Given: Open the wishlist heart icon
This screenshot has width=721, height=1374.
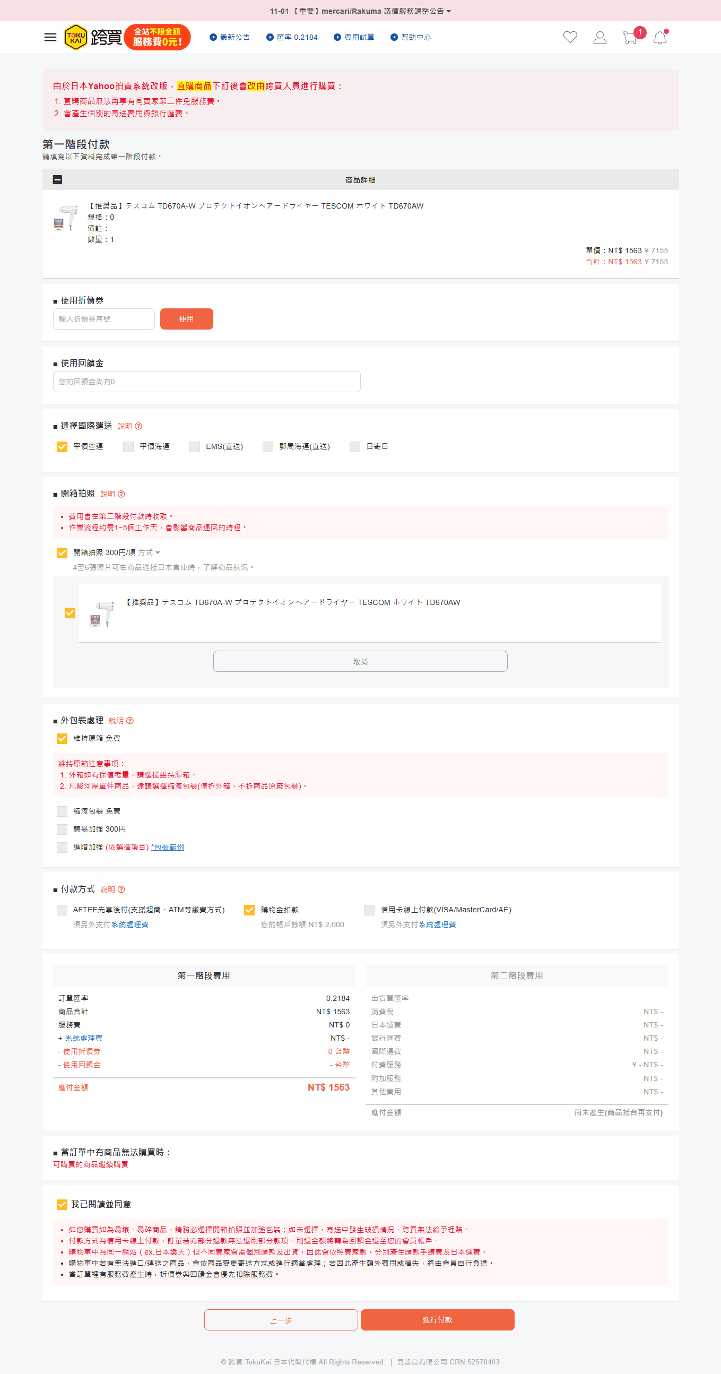Looking at the screenshot, I should (570, 37).
